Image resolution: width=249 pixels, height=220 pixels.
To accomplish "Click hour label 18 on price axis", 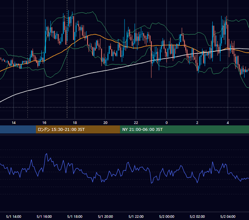I will tap(75, 123).
